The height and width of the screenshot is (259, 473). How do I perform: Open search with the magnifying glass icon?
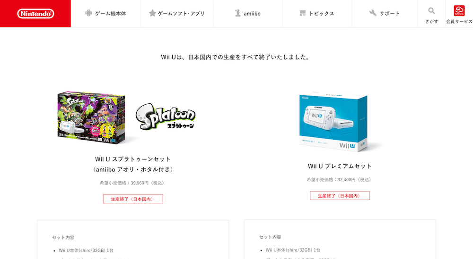(431, 11)
